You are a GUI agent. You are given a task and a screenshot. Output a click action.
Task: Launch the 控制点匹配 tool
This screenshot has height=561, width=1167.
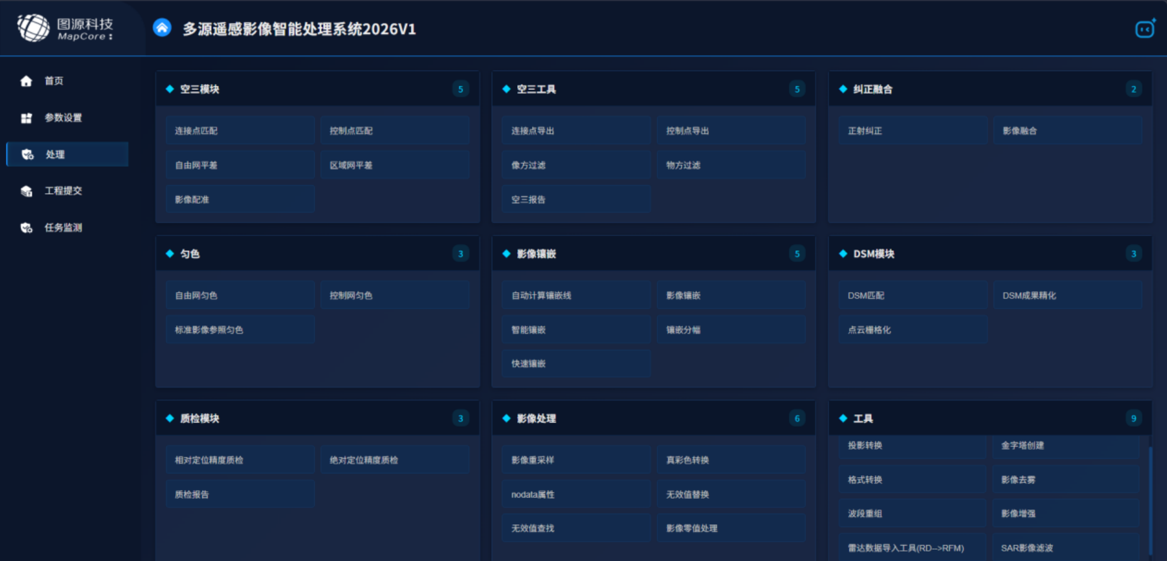[x=395, y=131]
